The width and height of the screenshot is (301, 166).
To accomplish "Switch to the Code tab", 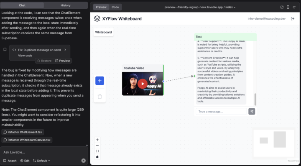I will (x=115, y=7).
